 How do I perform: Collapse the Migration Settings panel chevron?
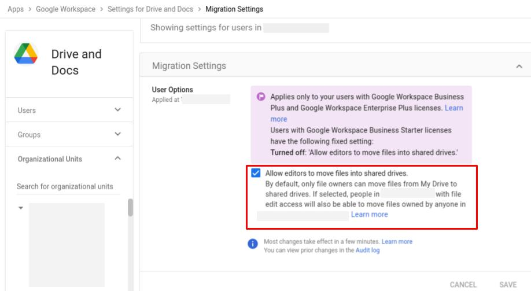click(519, 67)
